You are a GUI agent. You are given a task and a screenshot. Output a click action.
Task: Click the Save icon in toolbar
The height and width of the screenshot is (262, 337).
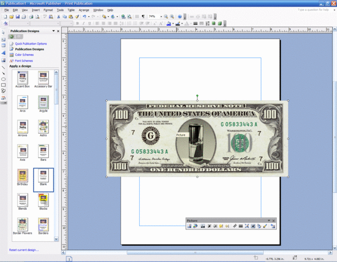point(17,17)
